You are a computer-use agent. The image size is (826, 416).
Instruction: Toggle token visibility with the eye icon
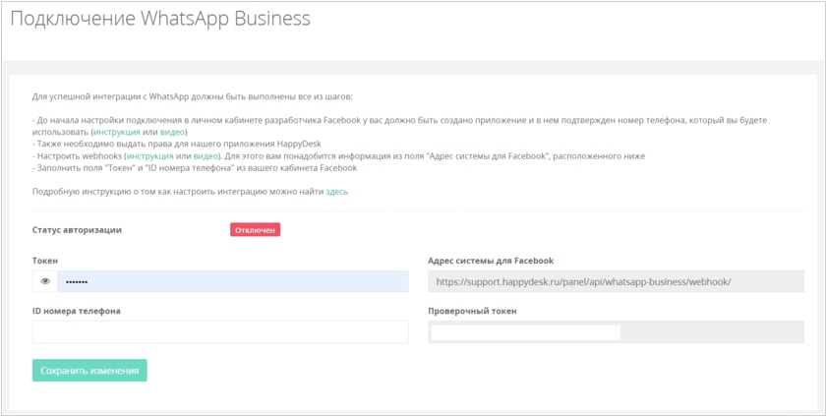tap(45, 281)
